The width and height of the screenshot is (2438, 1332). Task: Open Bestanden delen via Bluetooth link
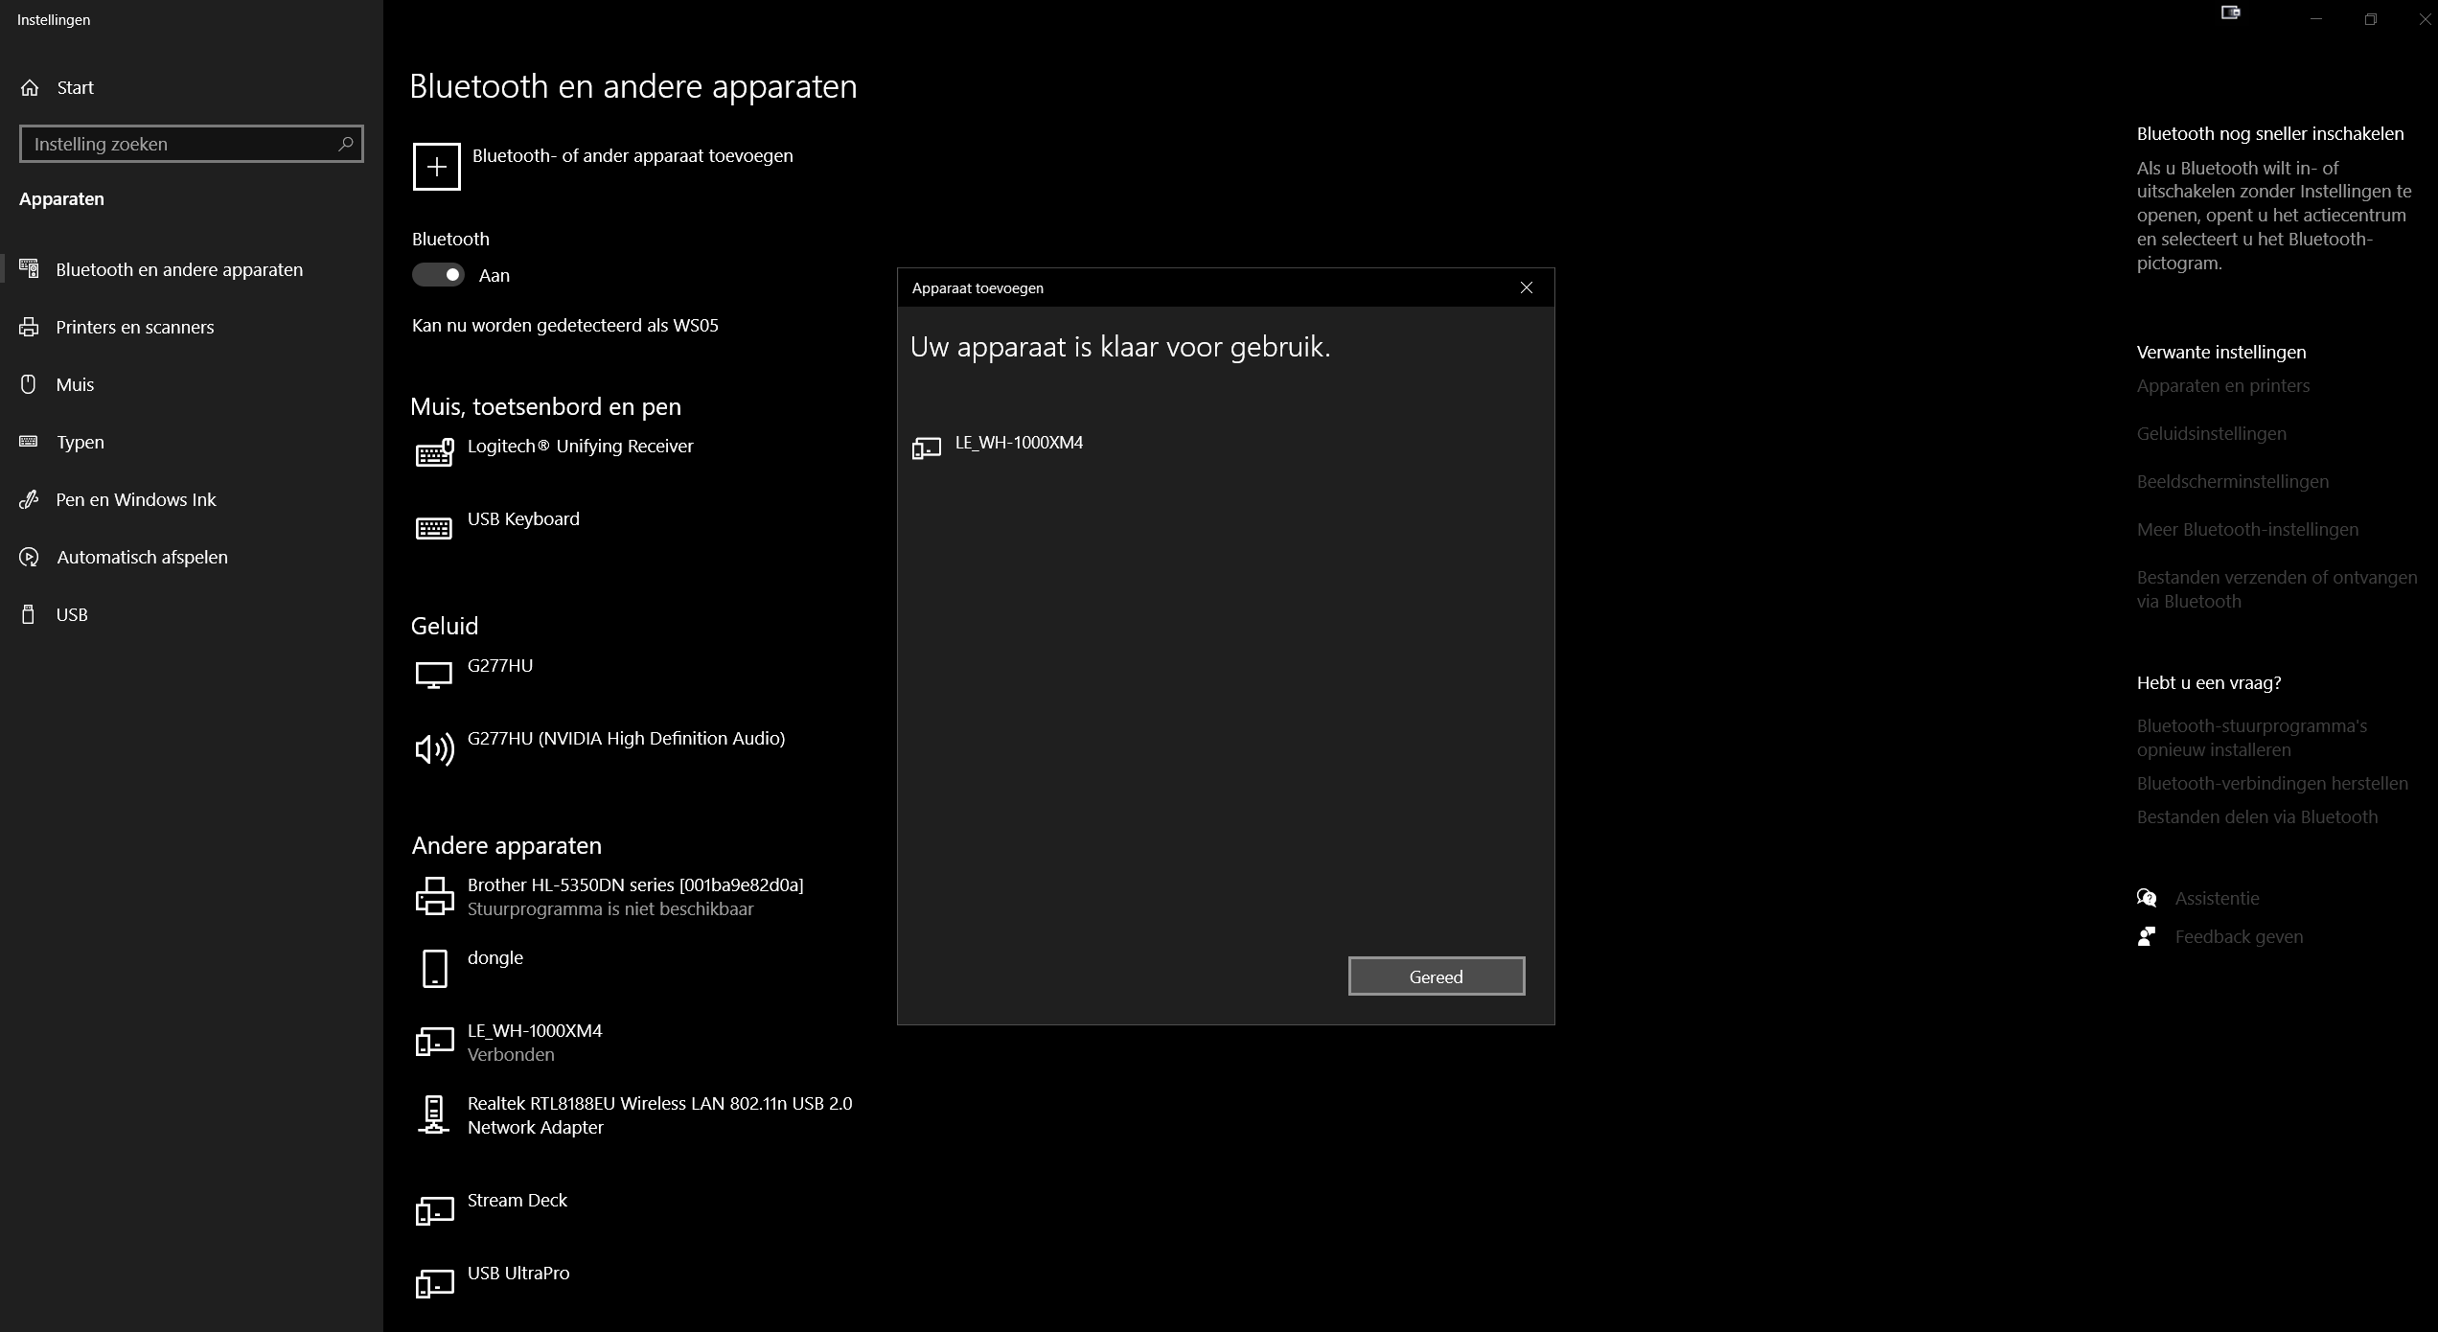[x=2257, y=816]
